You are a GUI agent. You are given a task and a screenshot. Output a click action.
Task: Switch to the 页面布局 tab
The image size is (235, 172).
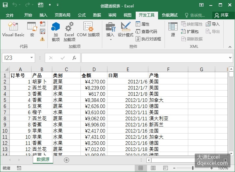point(63,15)
